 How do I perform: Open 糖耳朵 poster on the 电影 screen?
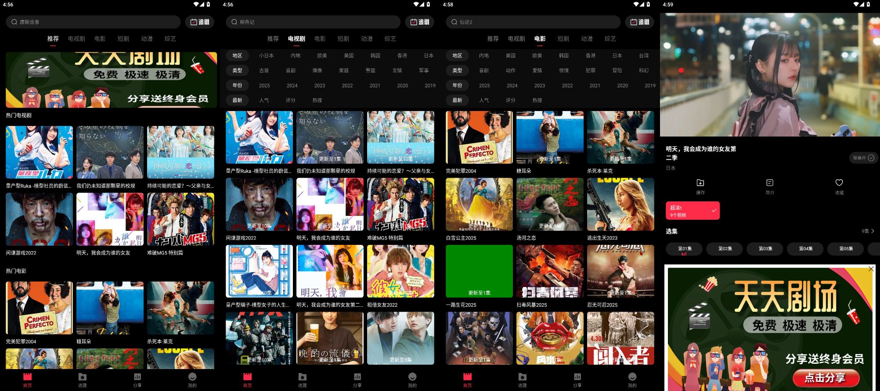click(x=550, y=137)
